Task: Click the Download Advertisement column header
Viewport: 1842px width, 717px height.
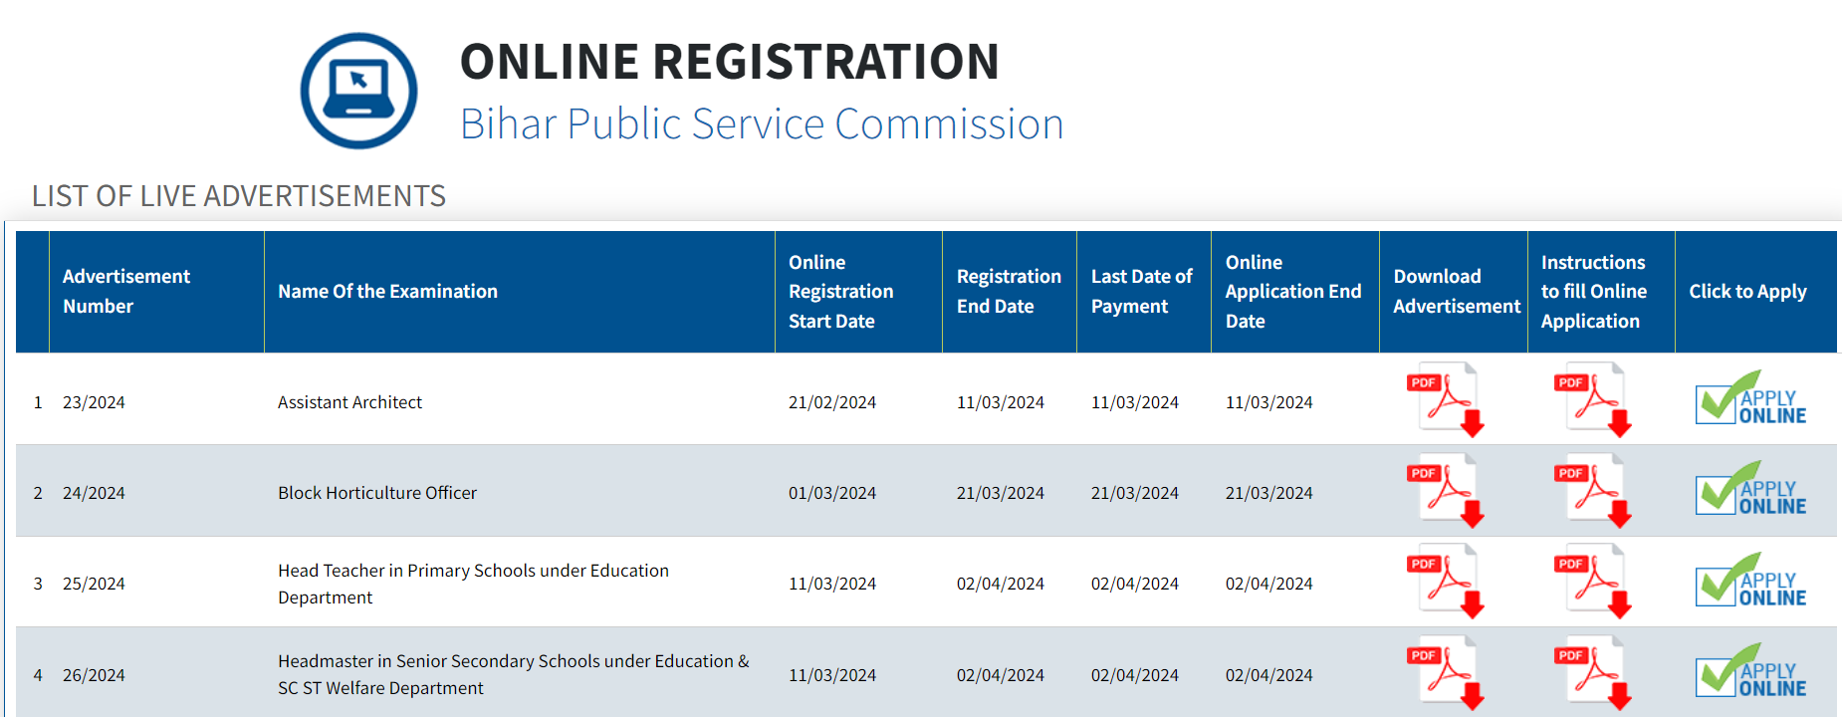Action: [x=1456, y=291]
